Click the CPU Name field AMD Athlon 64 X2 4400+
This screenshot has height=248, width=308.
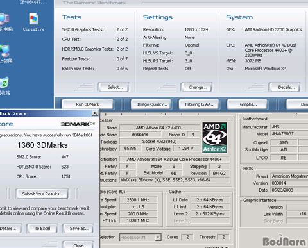coord(159,128)
